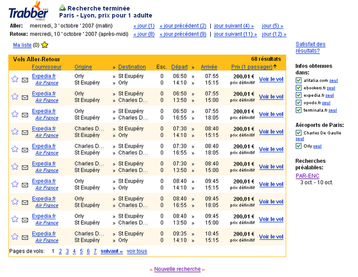Show only alitalia.com results via seul

(x=333, y=80)
